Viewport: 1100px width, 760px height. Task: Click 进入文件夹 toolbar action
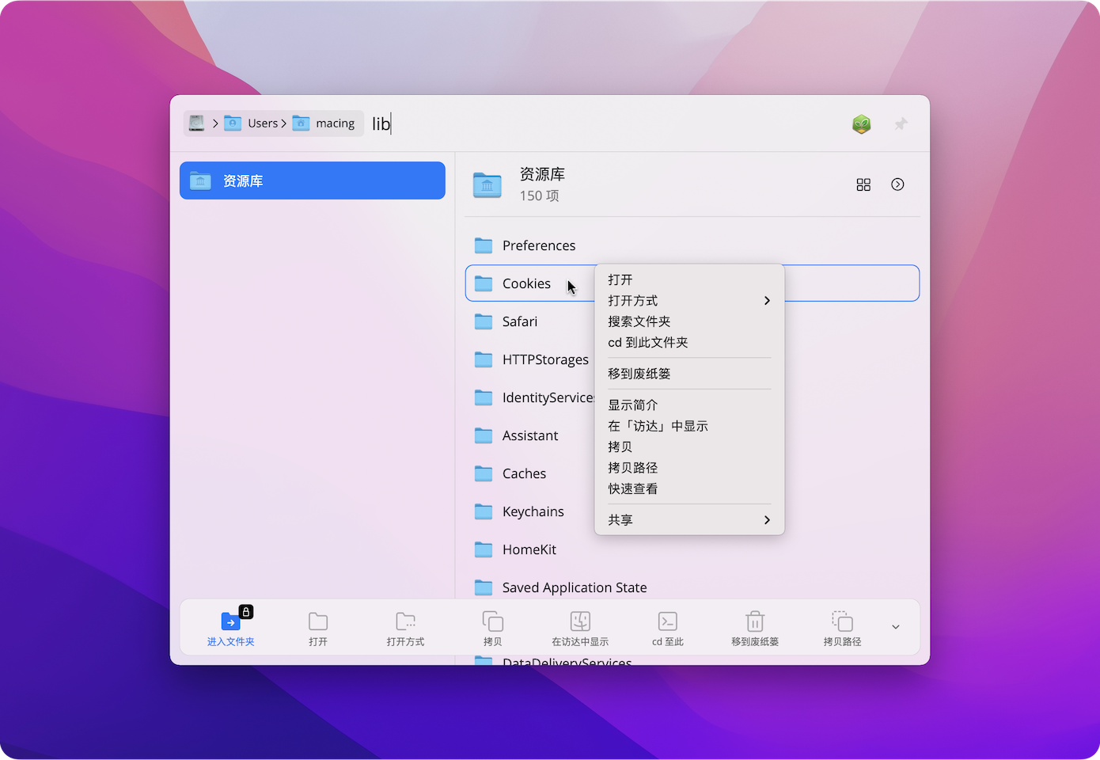point(231,628)
